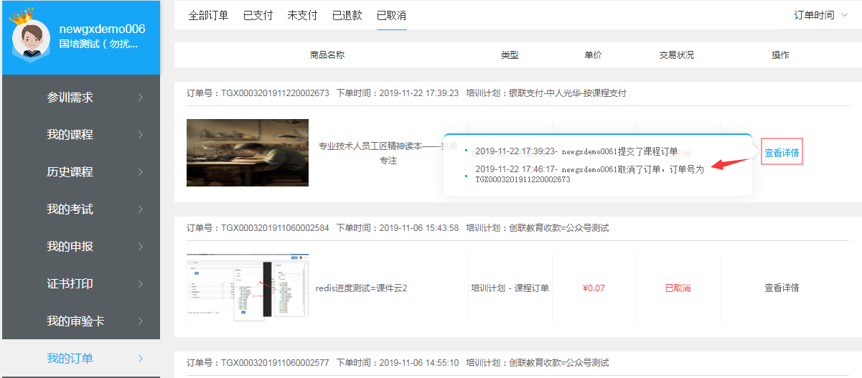Select 我的考试 in the sidebar
The width and height of the screenshot is (862, 378).
tap(70, 209)
